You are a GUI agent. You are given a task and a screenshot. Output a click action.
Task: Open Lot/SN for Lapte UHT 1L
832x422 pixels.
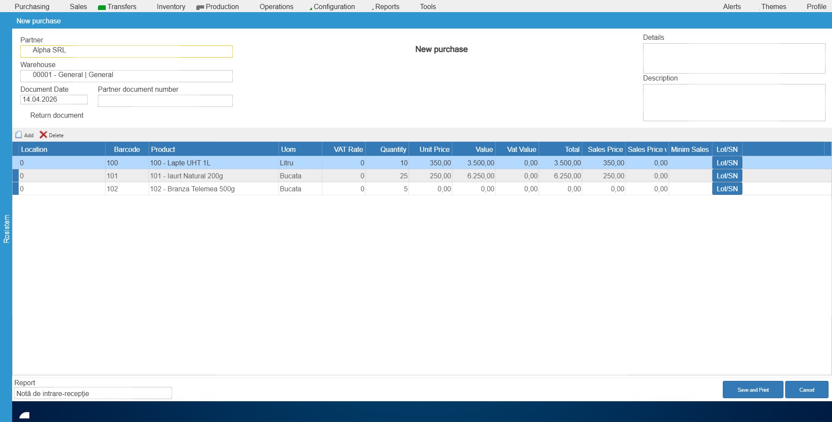(727, 163)
